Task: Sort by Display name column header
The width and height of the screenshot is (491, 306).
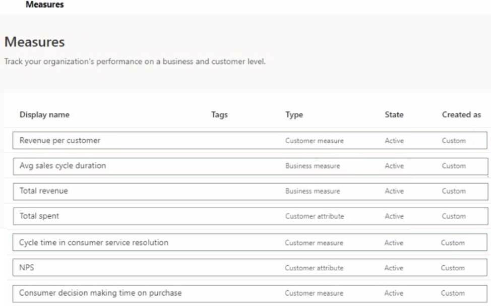Action: click(44, 114)
